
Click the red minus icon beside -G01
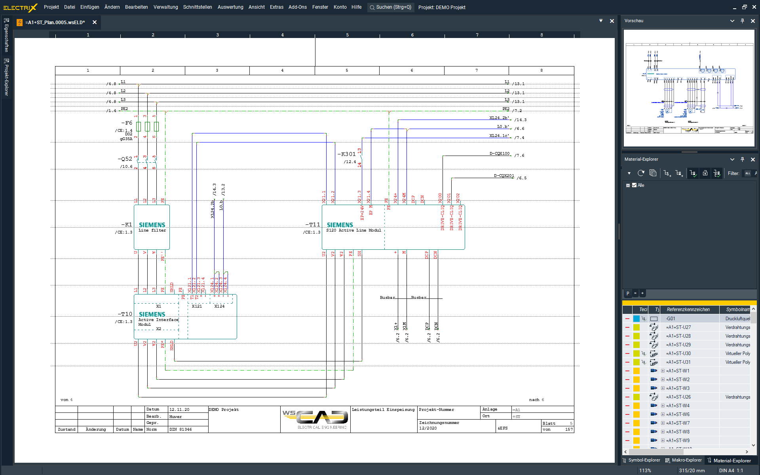(627, 319)
